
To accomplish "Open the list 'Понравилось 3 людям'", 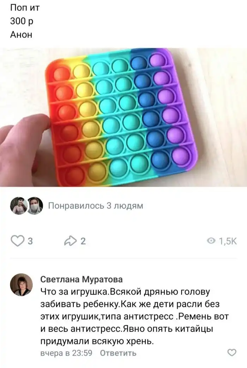I will coord(96,206).
